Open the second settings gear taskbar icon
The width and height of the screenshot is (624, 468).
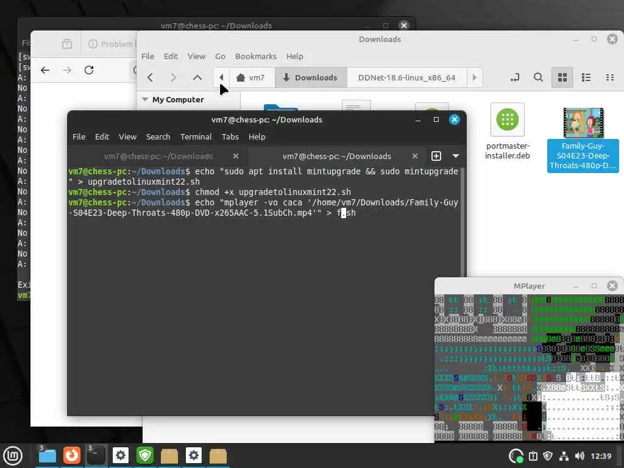click(194, 456)
